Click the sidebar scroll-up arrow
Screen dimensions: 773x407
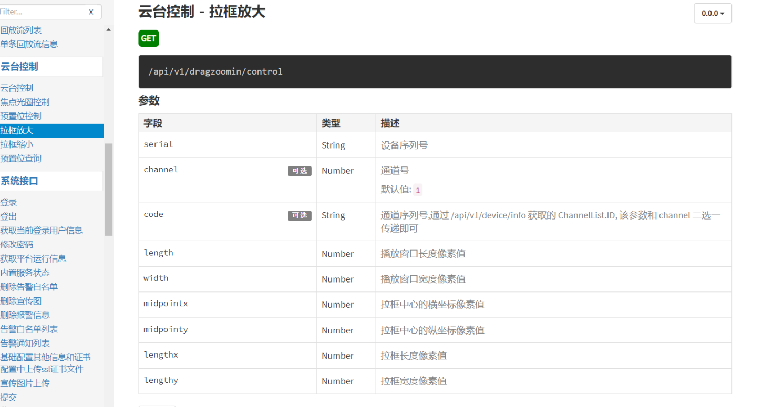108,30
